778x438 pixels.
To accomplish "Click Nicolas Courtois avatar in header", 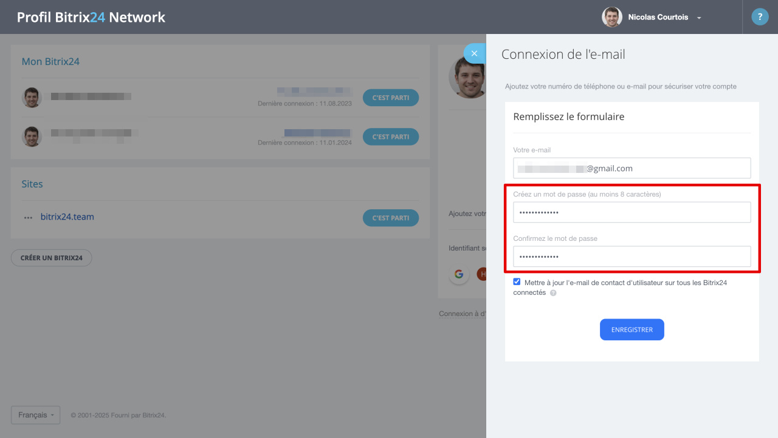I will [x=612, y=17].
